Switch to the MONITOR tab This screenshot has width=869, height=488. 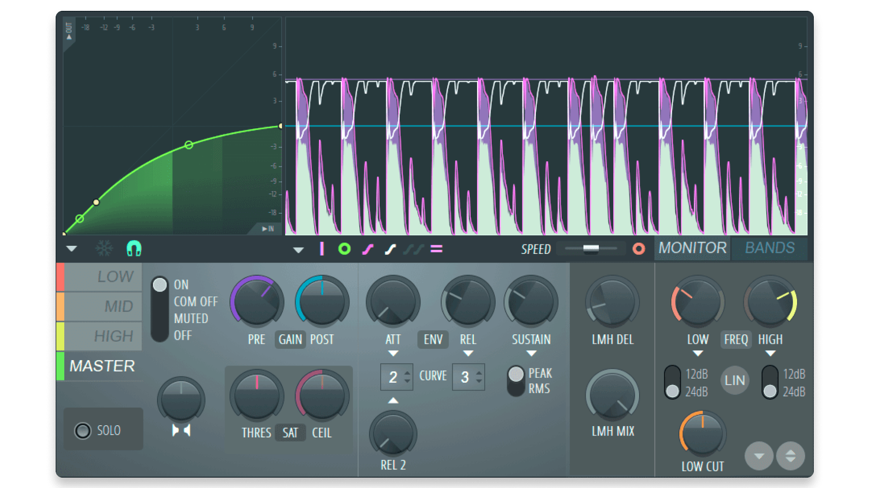692,248
